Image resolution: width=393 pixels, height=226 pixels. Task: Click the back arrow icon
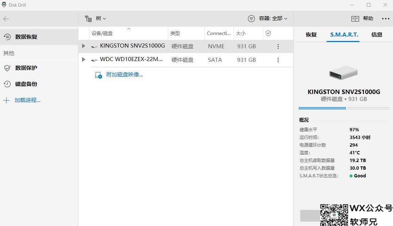[6, 19]
